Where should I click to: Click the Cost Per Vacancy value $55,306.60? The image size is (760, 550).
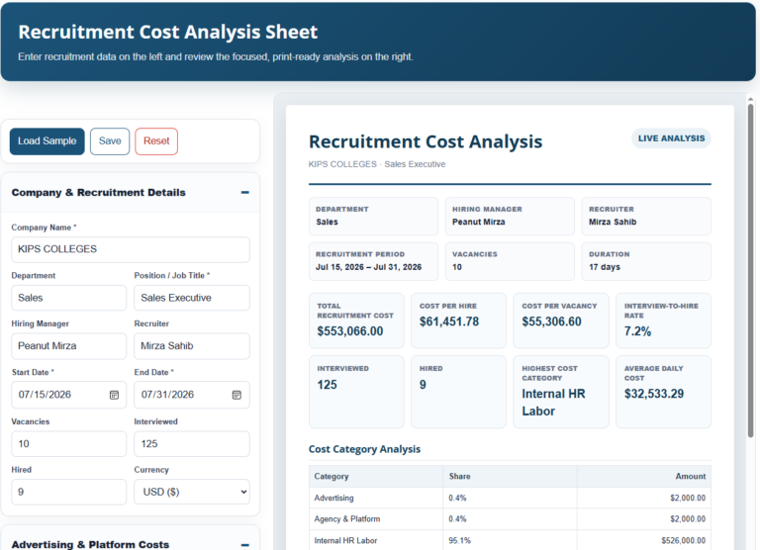(551, 321)
